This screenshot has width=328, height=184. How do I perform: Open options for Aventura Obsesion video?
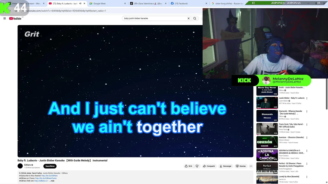coord(307,138)
